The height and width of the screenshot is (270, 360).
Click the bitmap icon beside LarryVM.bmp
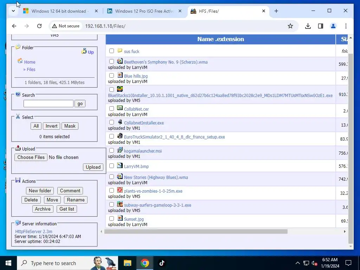pos(120,165)
